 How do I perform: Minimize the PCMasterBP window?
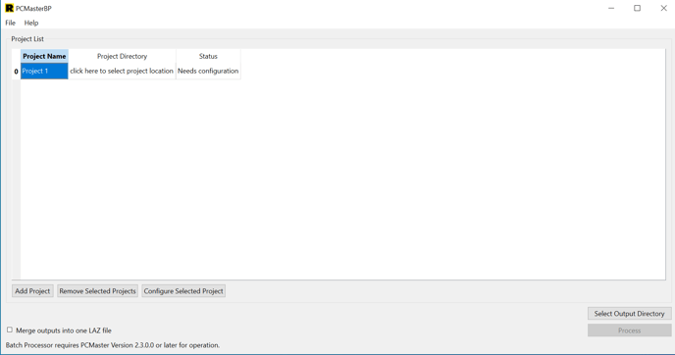point(611,8)
